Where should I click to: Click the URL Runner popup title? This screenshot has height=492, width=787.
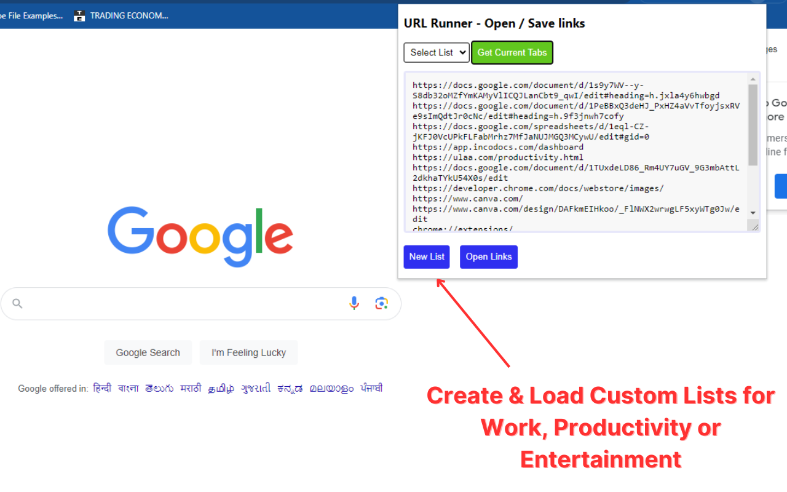[494, 23]
